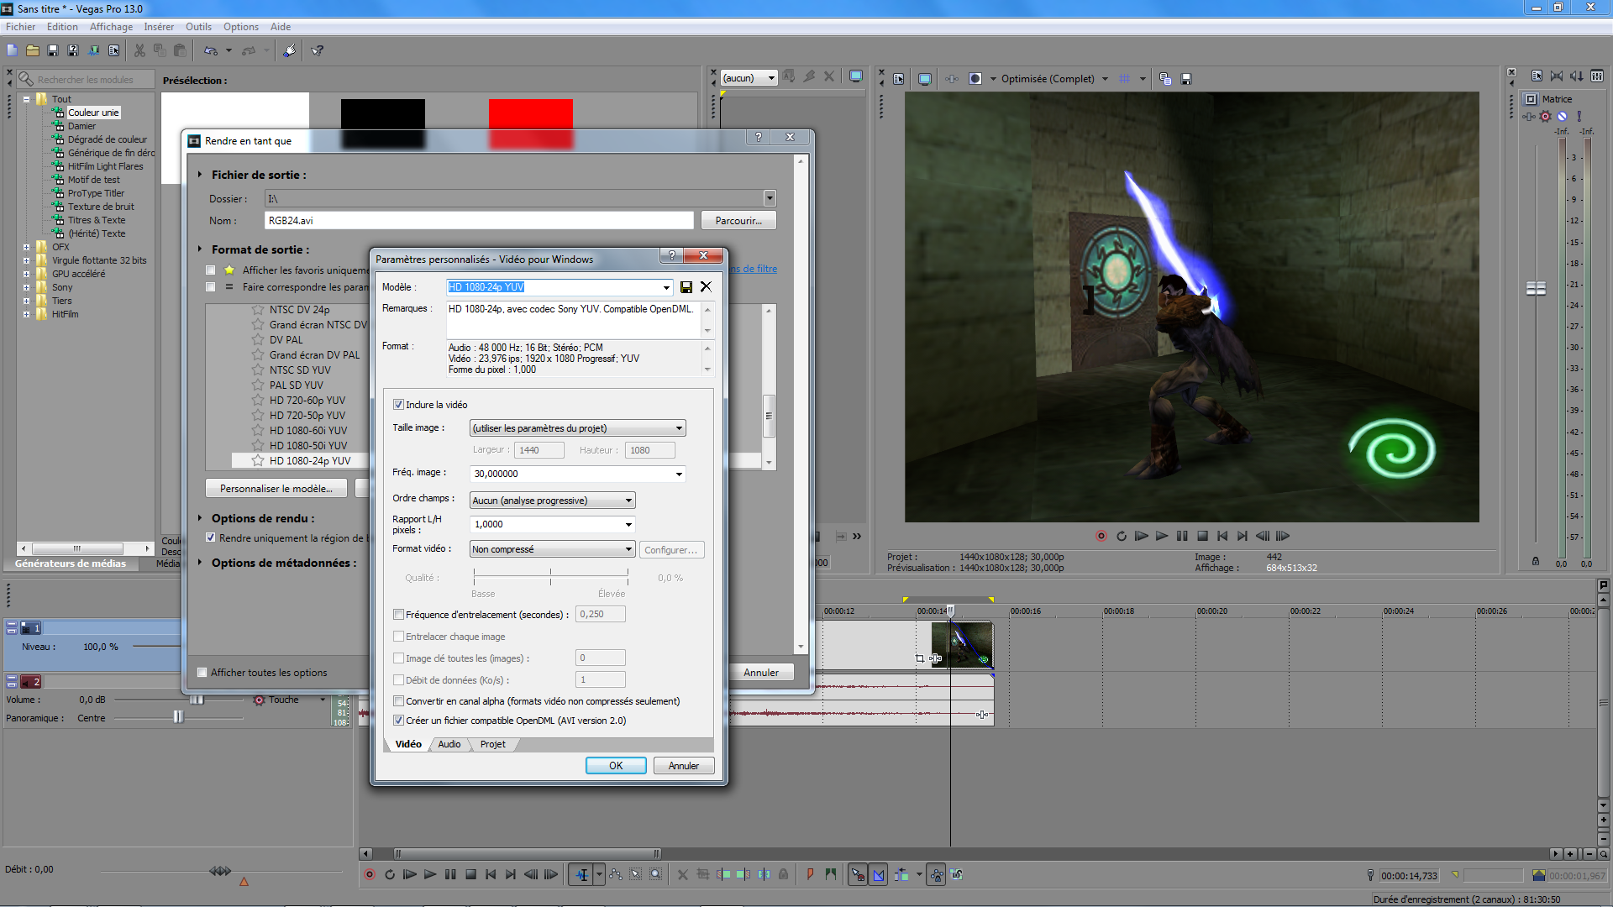The width and height of the screenshot is (1613, 907).
Task: Open the Outils menu
Action: pyautogui.click(x=198, y=27)
